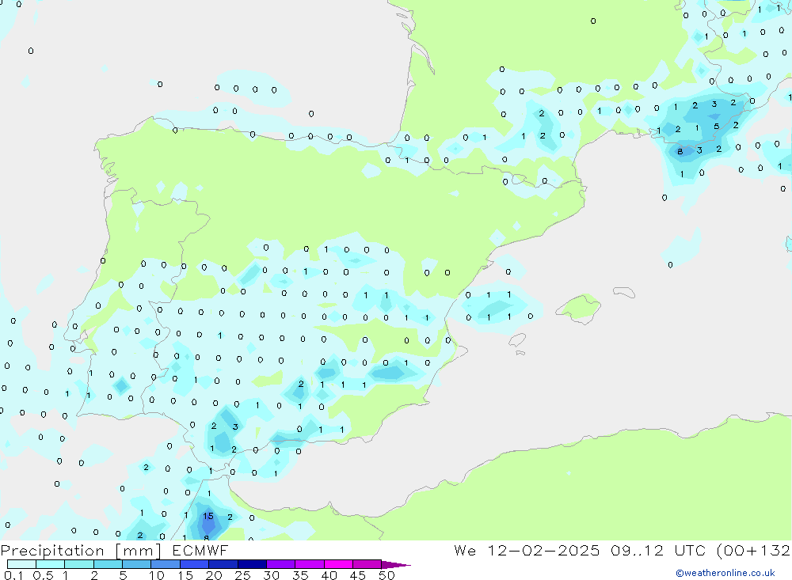The height and width of the screenshot is (580, 792).
Task: Click the 'ECMWF' model label
Action: tap(200, 551)
